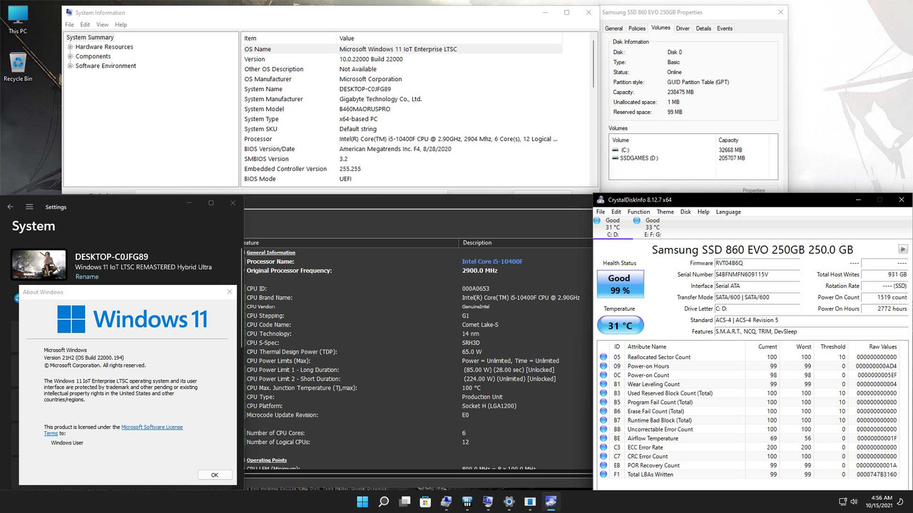The image size is (913, 513).
Task: Switch to Events tab in Samsung SSD Properties
Action: point(725,28)
